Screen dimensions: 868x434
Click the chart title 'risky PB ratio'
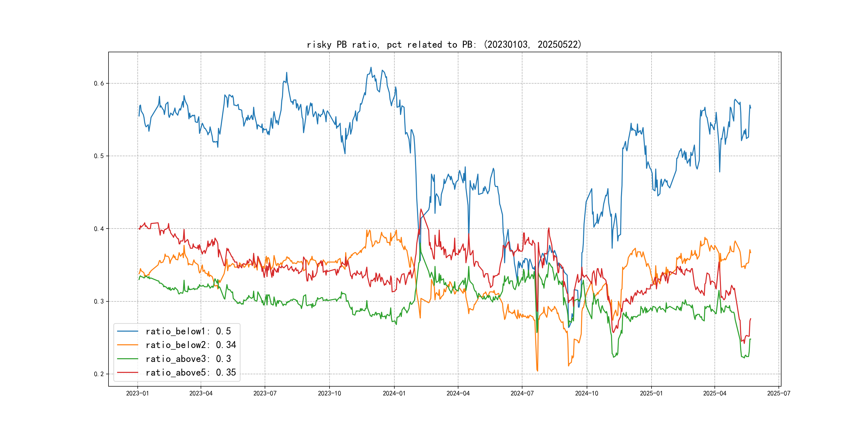coord(444,44)
